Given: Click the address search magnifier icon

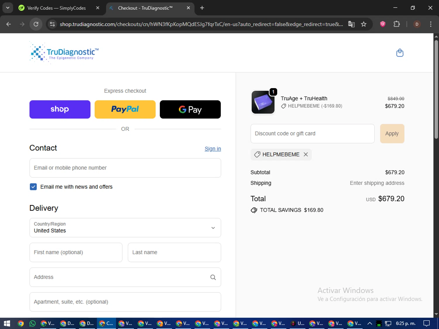Looking at the screenshot, I should [213, 277].
